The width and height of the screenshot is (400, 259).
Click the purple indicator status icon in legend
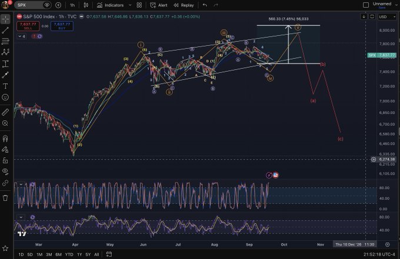pos(39,36)
